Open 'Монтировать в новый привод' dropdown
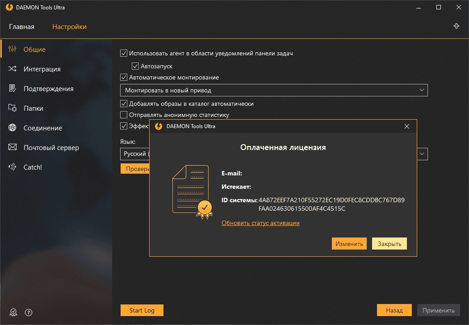Image resolution: width=469 pixels, height=325 pixels. tap(274, 90)
